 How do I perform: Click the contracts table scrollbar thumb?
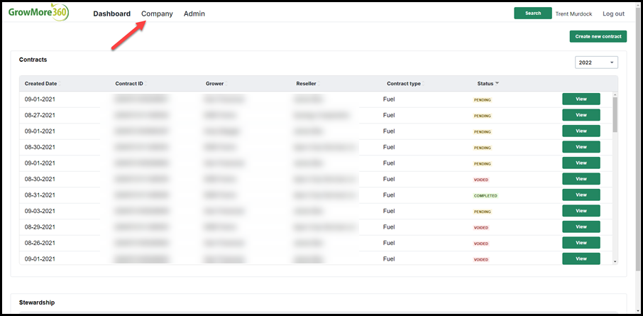click(615, 115)
